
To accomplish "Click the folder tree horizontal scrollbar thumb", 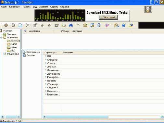I will (x=11, y=117).
